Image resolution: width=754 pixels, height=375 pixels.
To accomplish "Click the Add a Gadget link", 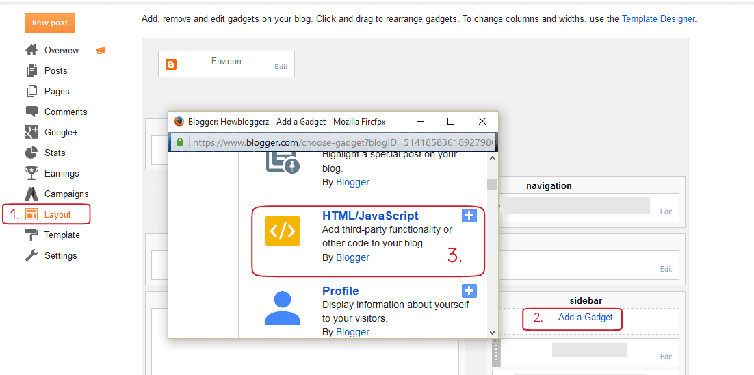I will pos(585,317).
